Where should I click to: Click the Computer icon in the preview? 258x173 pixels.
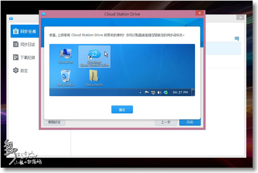coord(66,56)
